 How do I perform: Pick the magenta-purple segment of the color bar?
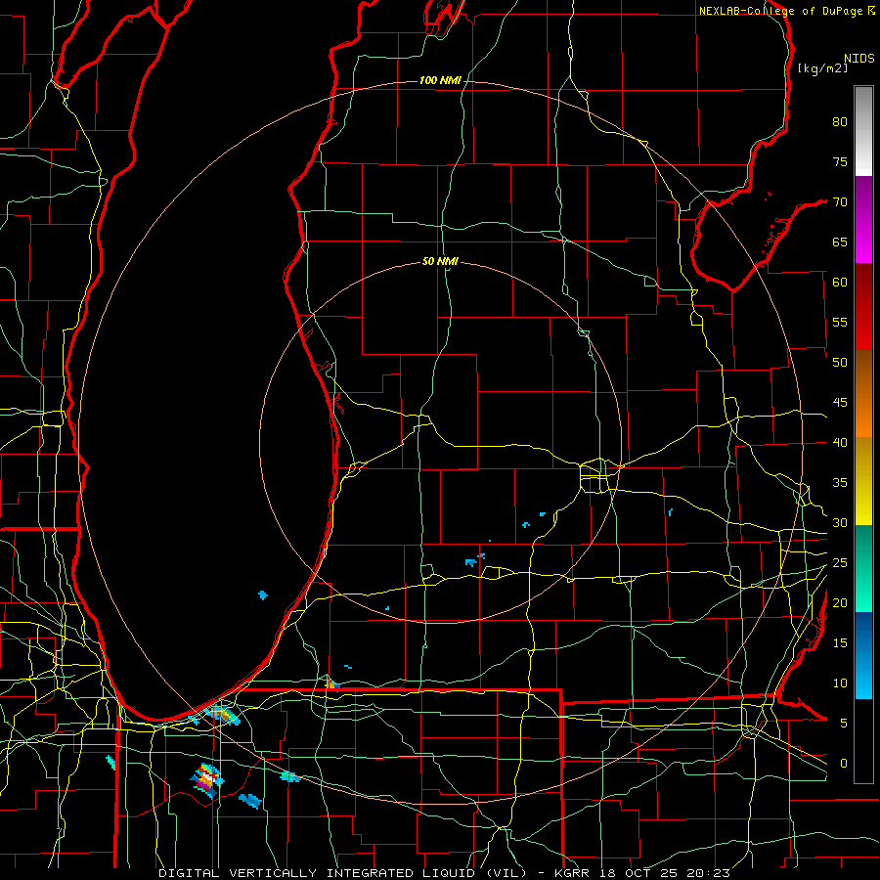coord(863,219)
